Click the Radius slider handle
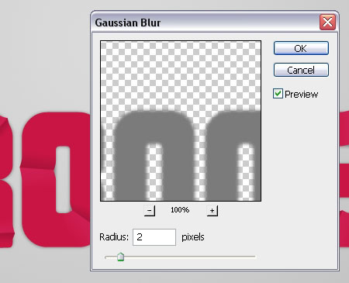Screen dimensions: 349x283 [120, 257]
